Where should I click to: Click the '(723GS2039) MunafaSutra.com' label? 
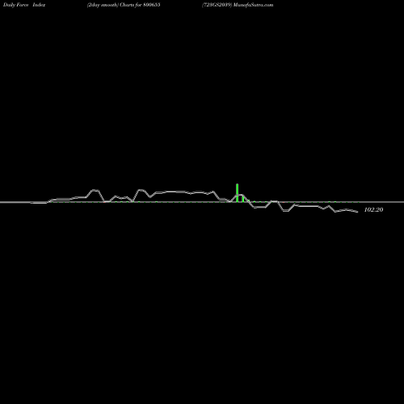(x=238, y=5)
